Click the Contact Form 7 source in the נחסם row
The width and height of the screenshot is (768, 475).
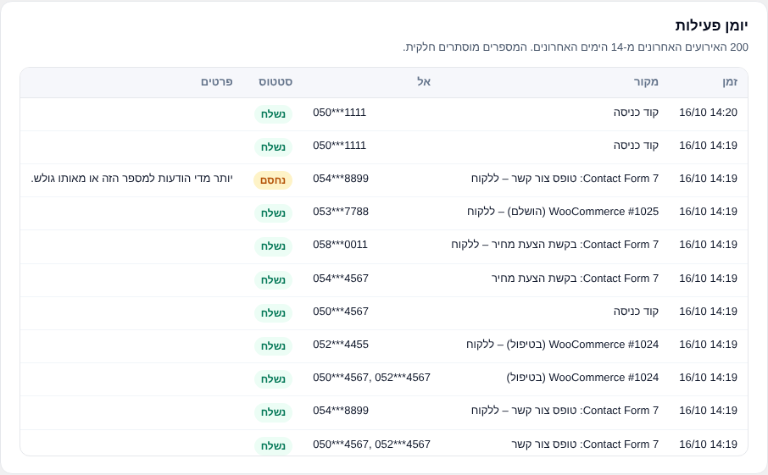point(565,179)
